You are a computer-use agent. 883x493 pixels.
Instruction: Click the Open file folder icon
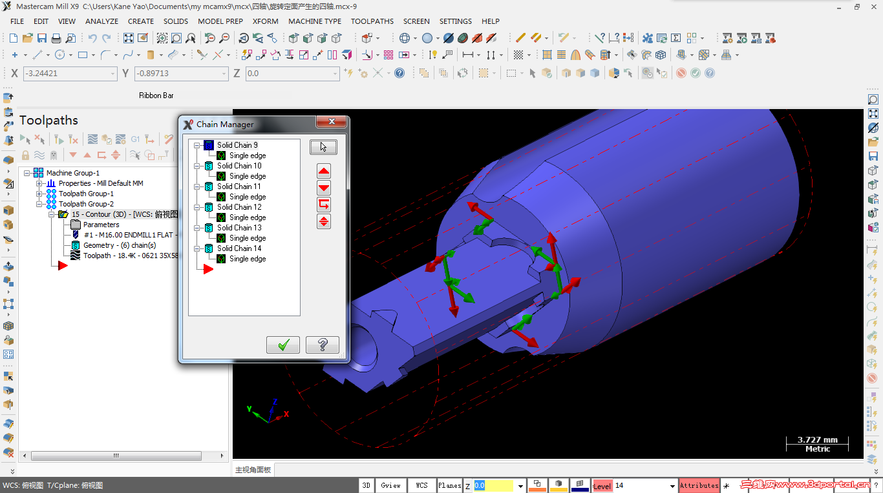[28, 38]
